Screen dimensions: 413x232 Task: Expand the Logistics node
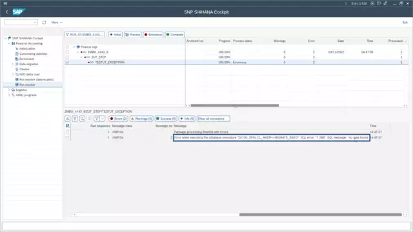tap(9, 90)
